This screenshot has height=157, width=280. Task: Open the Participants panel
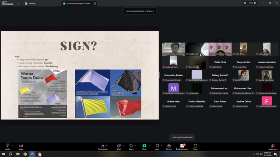pos(103,147)
